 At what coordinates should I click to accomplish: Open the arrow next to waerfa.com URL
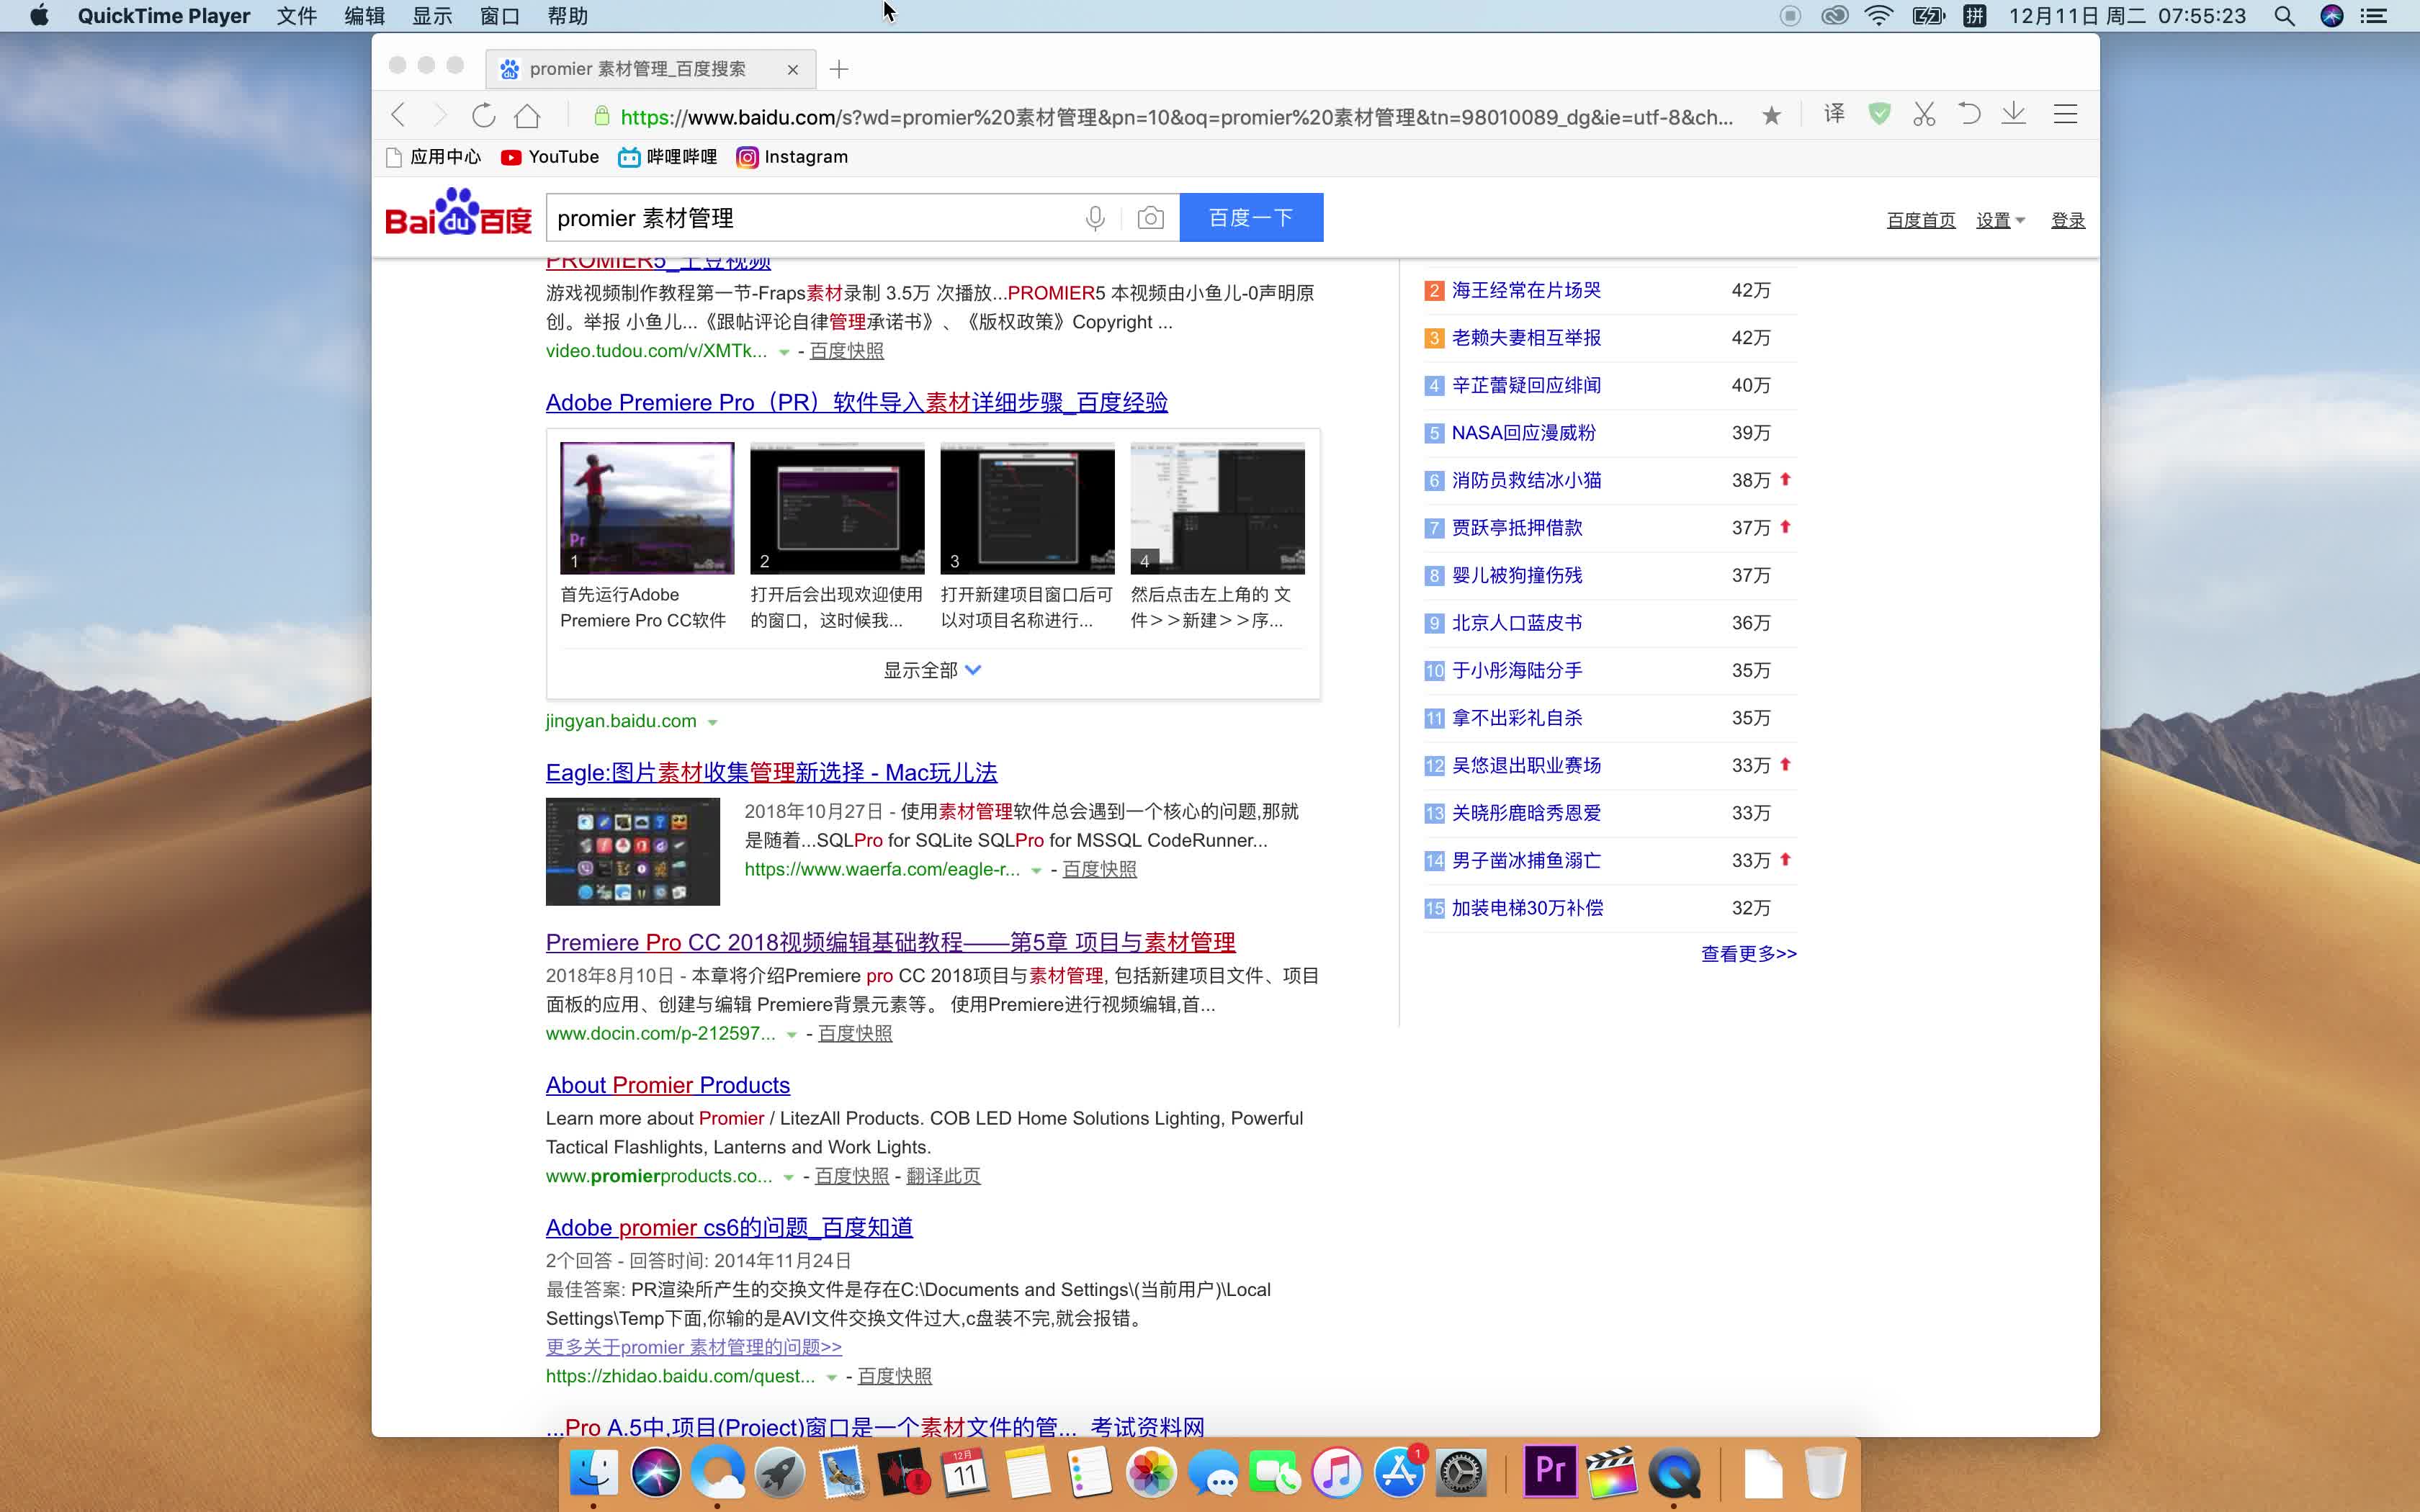point(1036,871)
